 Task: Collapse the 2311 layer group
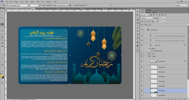145,25
